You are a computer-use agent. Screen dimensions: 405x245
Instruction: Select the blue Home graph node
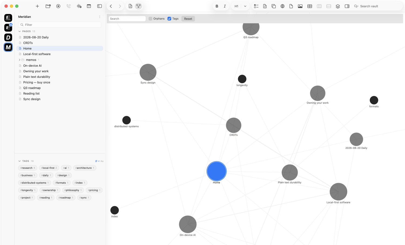point(217,171)
